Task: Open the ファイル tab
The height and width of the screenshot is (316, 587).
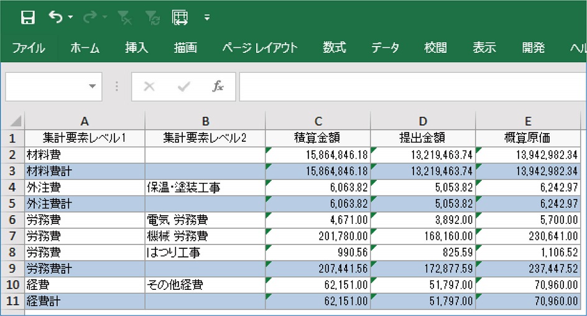Action: pyautogui.click(x=29, y=48)
